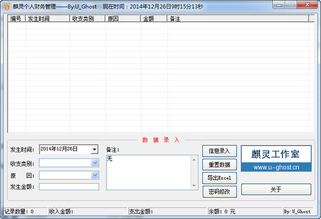Expand the 收支类别 combo box

(x=95, y=163)
